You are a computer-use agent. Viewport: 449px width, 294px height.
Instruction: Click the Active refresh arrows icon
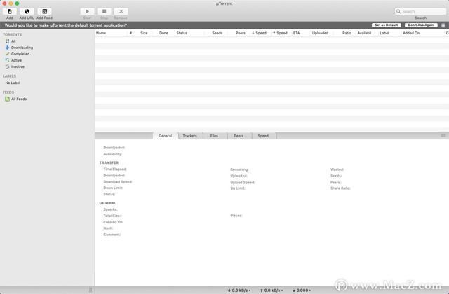(8, 60)
